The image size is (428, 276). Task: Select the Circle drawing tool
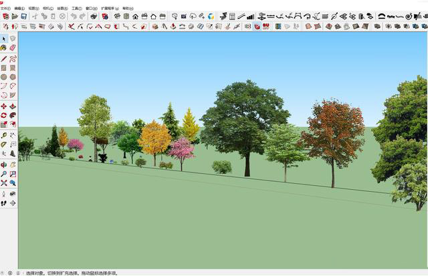[4, 77]
